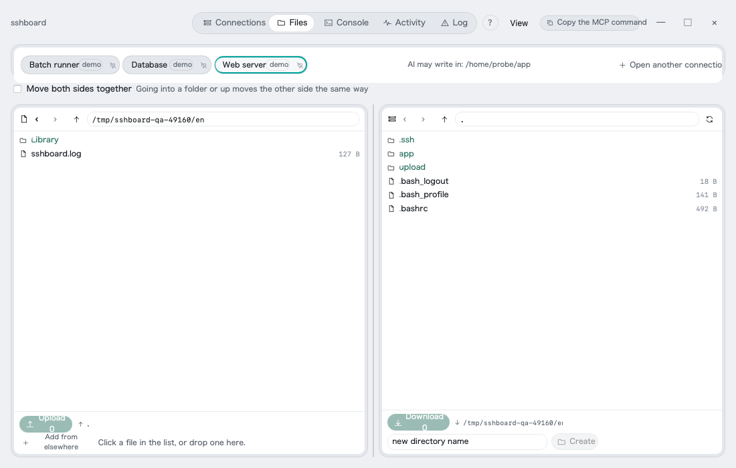Click the sshboard.log file icon
Viewport: 736px width, 468px height.
coord(23,154)
